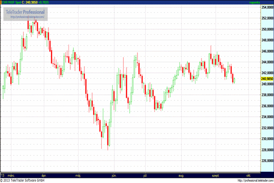Select the jún. label on time axis
This screenshot has width=274, height=183.
click(114, 175)
